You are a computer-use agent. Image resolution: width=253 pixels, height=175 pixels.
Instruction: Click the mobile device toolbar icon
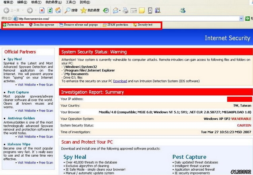coord(150,10)
